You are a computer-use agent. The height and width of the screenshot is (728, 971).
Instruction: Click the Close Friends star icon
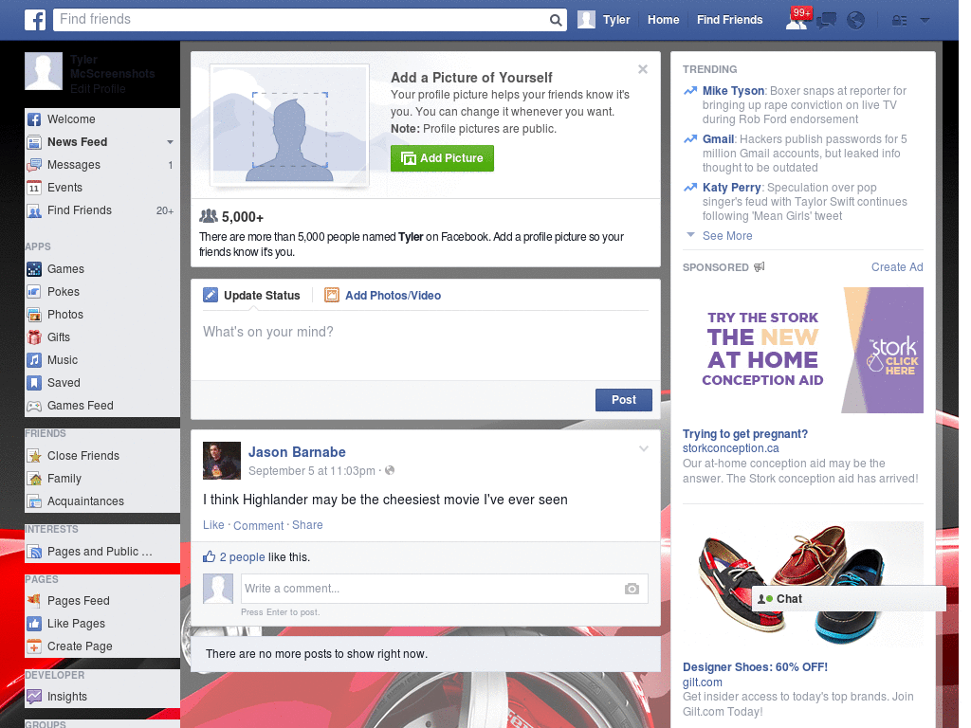(x=34, y=456)
